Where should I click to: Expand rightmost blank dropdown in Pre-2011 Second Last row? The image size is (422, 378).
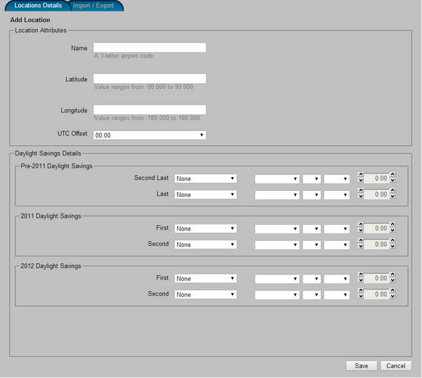(x=337, y=179)
